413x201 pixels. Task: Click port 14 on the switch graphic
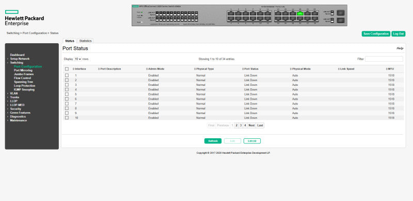[x=278, y=19]
